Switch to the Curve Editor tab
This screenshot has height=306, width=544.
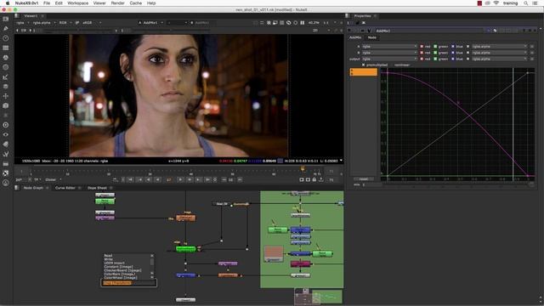65,188
